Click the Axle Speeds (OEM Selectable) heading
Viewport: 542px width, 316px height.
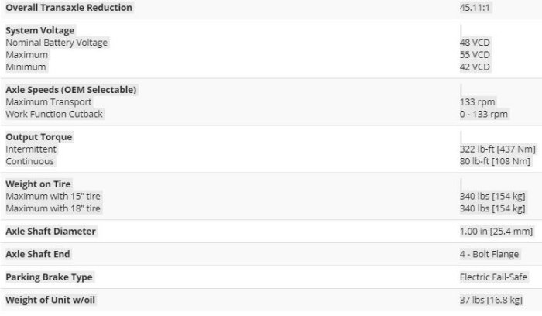click(71, 90)
